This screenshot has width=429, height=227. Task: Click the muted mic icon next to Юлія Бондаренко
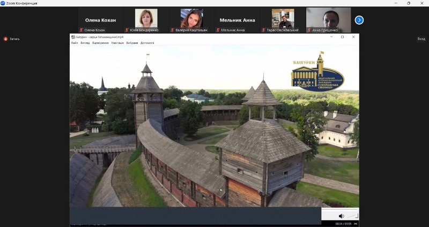(x=127, y=30)
